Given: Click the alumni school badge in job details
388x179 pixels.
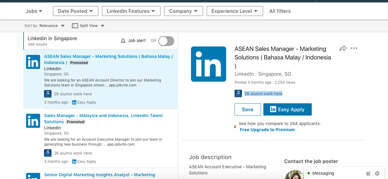Looking at the screenshot, I should [x=238, y=93].
